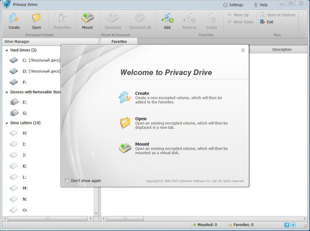The width and height of the screenshot is (310, 231).
Task: Enable the Don't show again checkbox
Action: [x=67, y=181]
